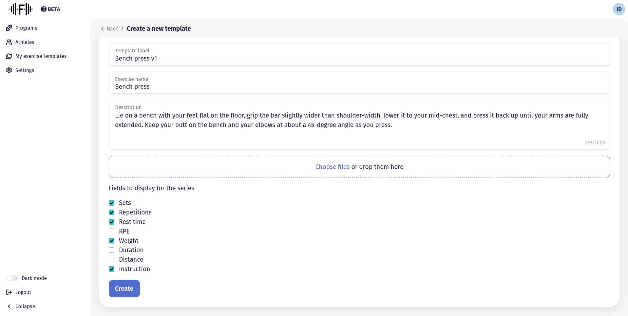Click the Settings gear icon
This screenshot has width=628, height=316.
pyautogui.click(x=9, y=70)
